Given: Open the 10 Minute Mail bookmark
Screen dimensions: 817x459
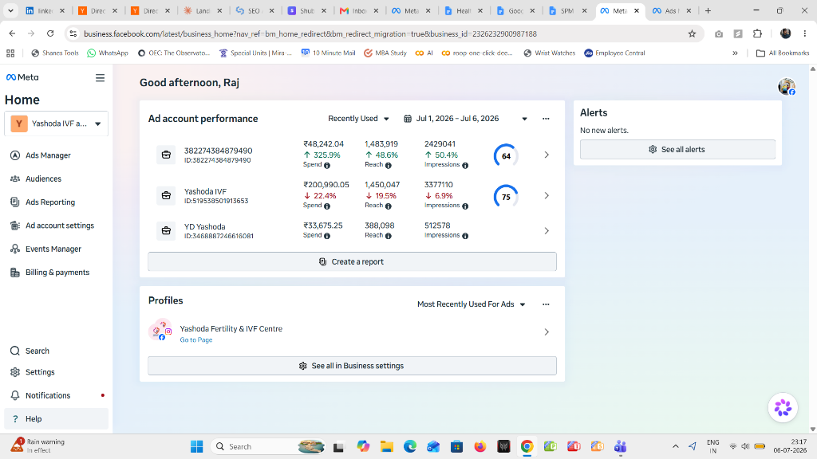Looking at the screenshot, I should click(328, 53).
